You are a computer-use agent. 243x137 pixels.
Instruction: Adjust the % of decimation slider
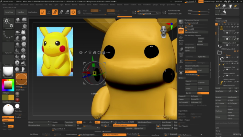pos(196,23)
